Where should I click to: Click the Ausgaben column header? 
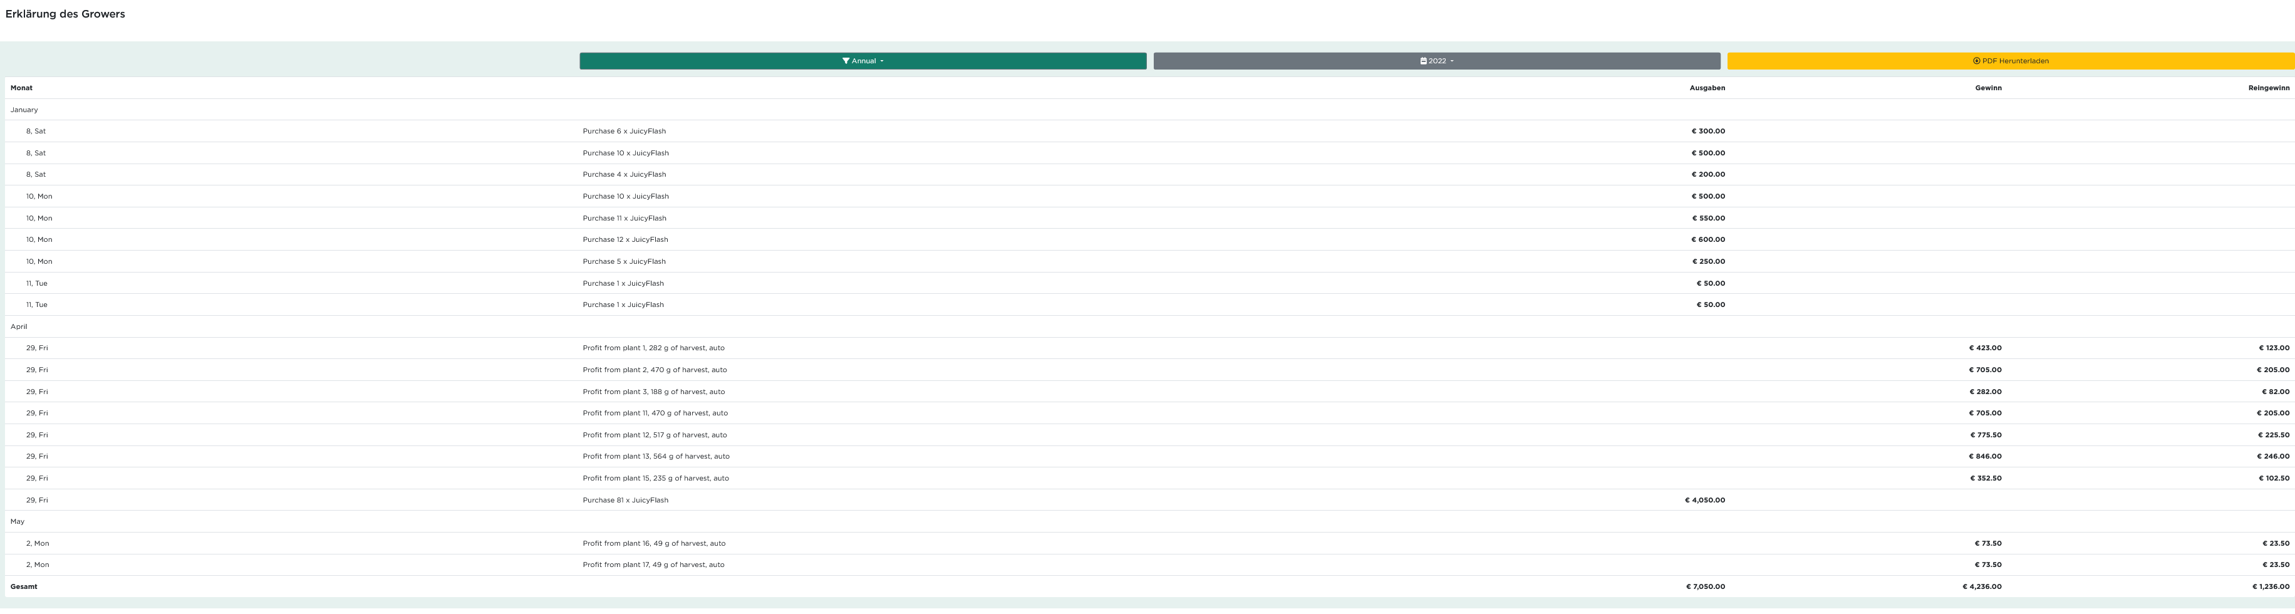pos(1707,88)
